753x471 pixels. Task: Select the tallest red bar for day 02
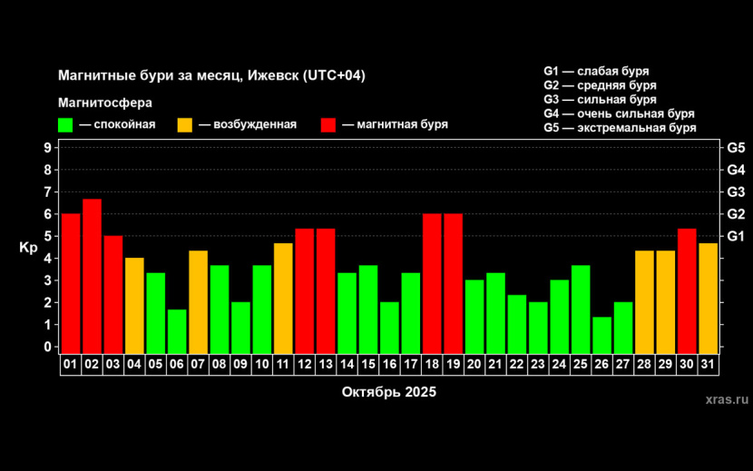pyautogui.click(x=92, y=275)
